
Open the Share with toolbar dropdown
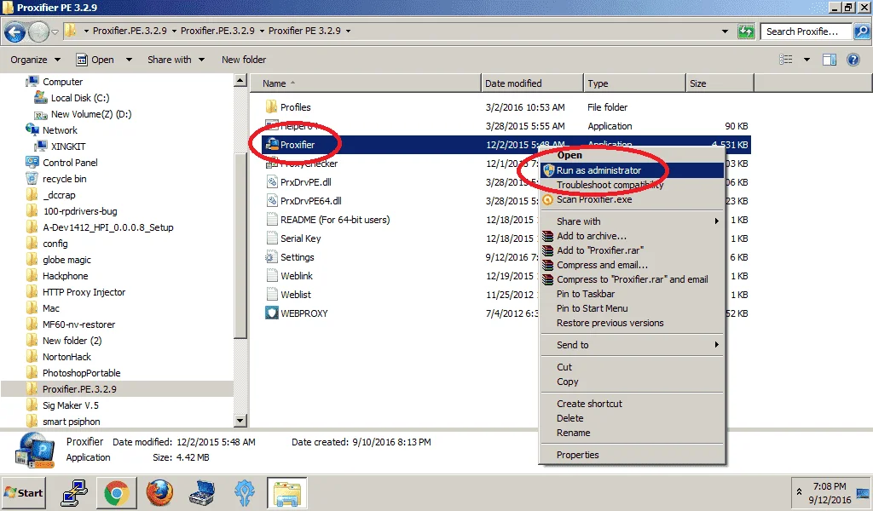coord(176,60)
